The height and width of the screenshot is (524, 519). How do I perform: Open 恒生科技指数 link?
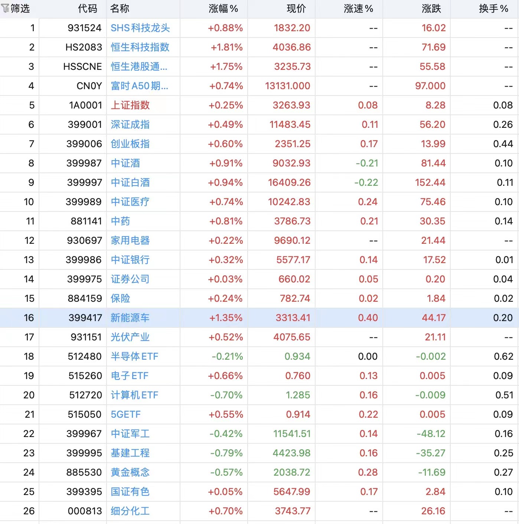pyautogui.click(x=140, y=47)
